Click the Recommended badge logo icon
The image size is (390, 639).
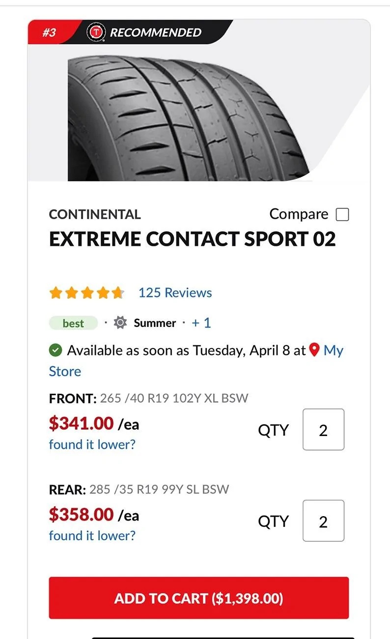click(96, 32)
